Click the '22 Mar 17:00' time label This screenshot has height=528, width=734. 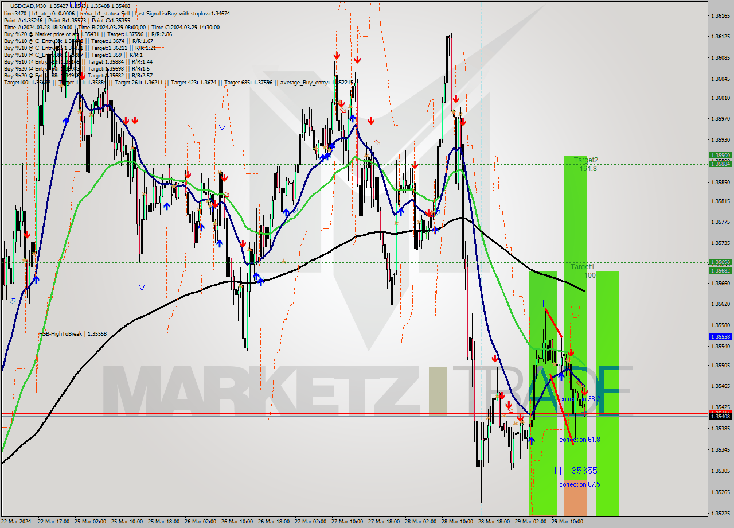pos(53,522)
